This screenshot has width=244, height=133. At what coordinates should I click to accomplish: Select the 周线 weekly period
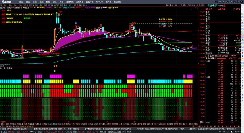point(41,5)
